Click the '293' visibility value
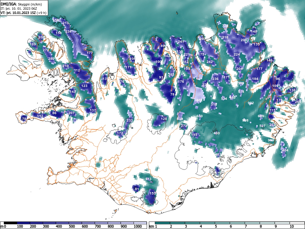Viewport: 305px width, 229px height. pos(203,39)
